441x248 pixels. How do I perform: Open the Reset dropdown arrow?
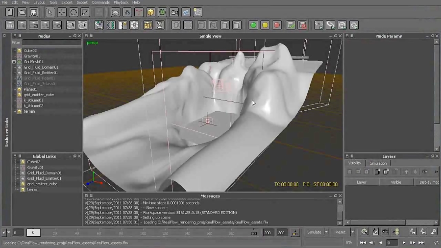pyautogui.click(x=352, y=232)
